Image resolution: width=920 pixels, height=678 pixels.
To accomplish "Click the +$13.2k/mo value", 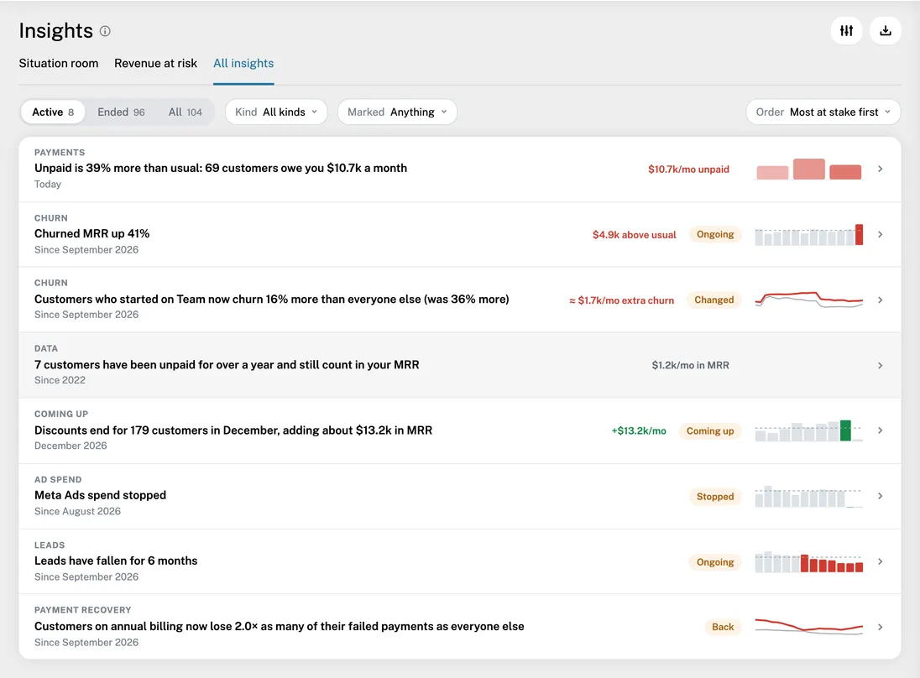I will (x=638, y=430).
